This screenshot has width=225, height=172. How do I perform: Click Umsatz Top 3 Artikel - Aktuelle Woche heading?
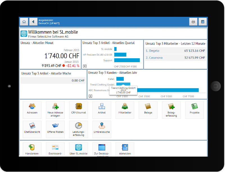pos(46,73)
